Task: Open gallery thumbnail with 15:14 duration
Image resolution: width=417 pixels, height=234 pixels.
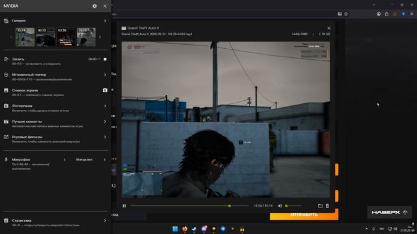Action: (25, 37)
